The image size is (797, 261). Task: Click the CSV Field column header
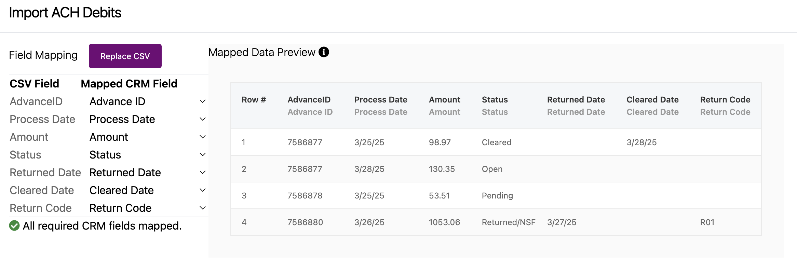point(35,84)
